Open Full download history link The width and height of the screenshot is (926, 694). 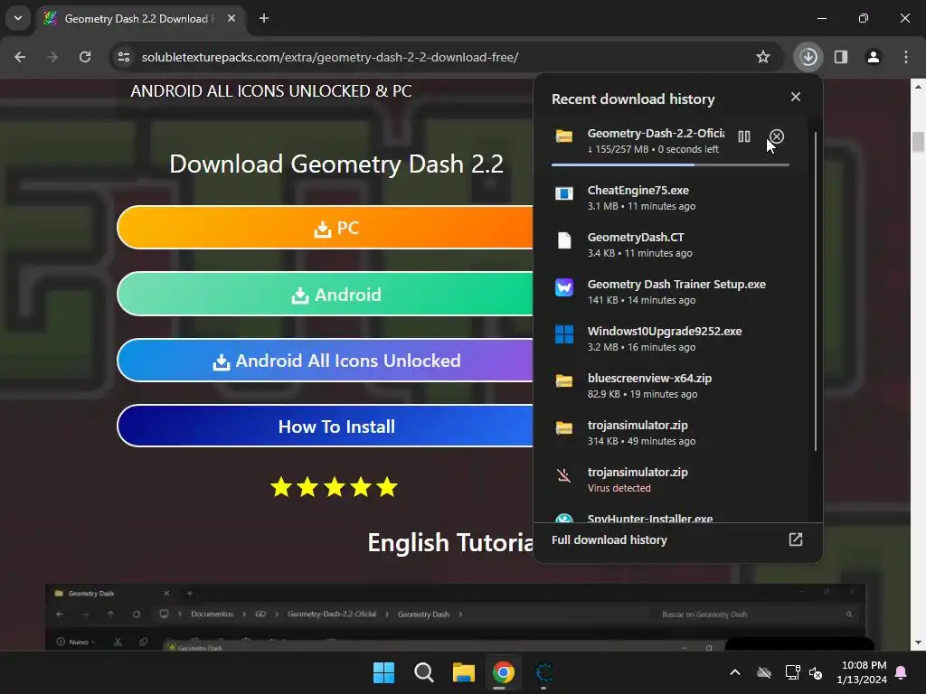tap(609, 540)
